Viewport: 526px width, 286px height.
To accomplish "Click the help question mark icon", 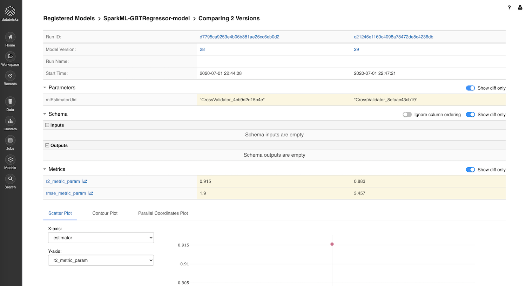I will [x=509, y=7].
